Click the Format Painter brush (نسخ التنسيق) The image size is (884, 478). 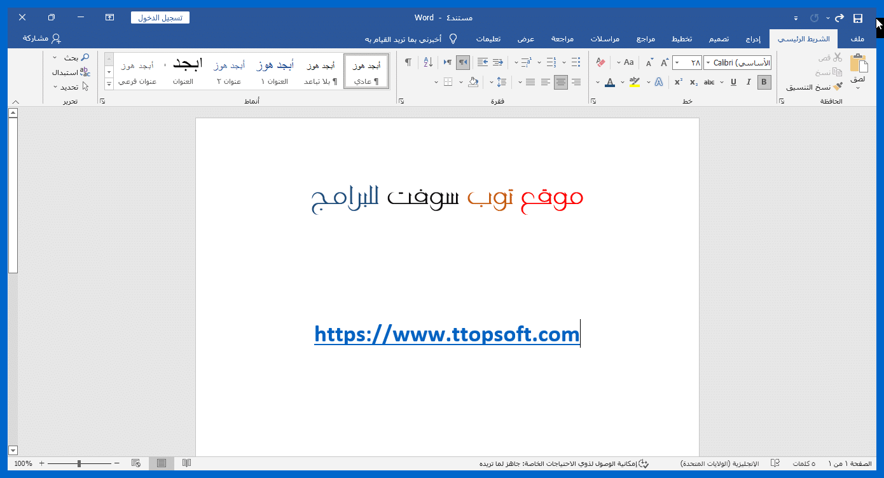click(x=838, y=86)
